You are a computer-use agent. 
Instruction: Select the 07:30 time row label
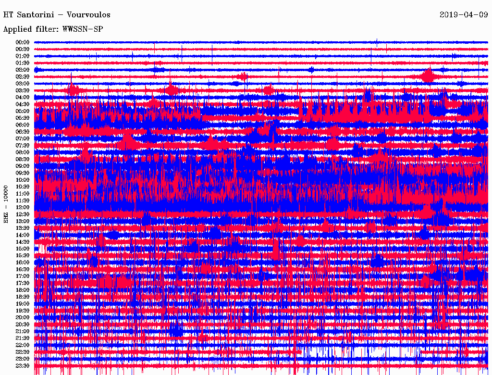(x=22, y=146)
